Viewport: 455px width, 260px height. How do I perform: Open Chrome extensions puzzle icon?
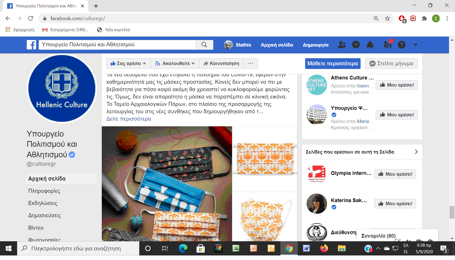click(x=424, y=18)
